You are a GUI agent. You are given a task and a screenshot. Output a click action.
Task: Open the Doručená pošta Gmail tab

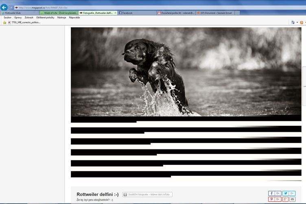pos(176,13)
